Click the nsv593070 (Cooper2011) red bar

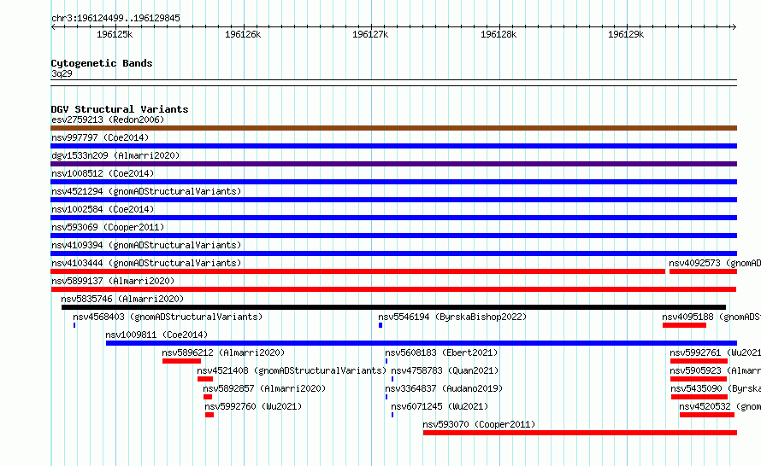tap(580, 433)
